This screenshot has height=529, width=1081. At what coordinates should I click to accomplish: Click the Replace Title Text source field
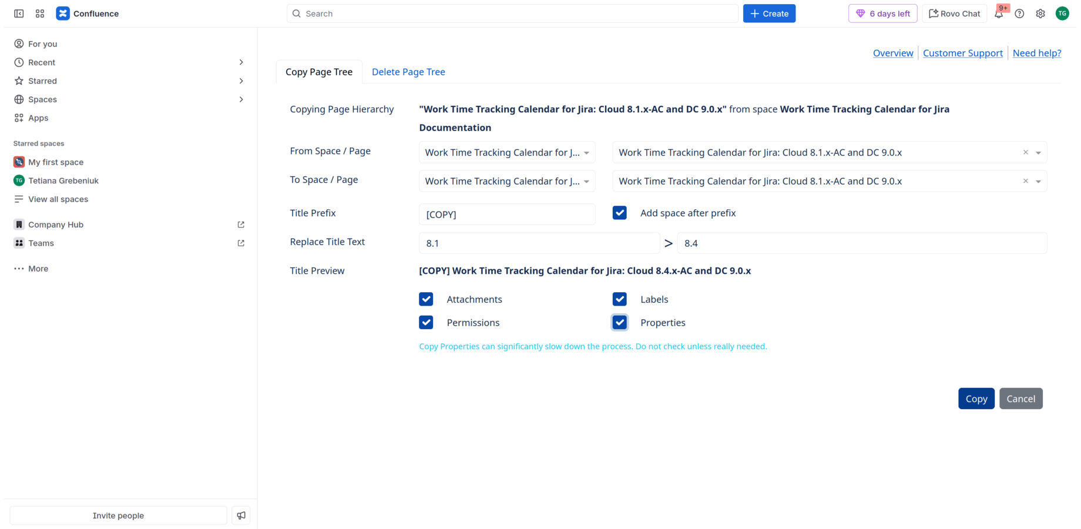tap(539, 243)
